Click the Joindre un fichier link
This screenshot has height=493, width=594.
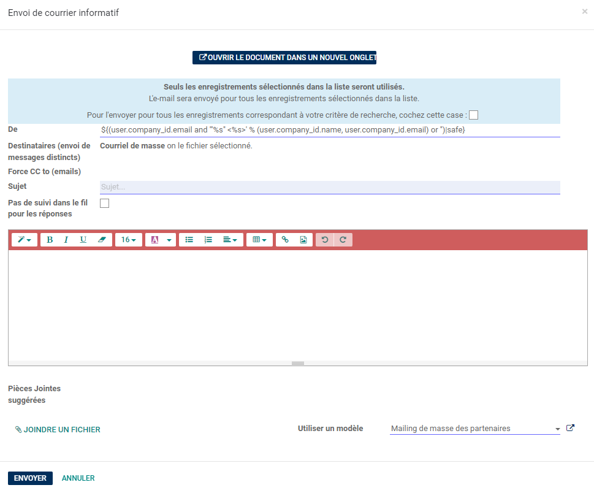tap(58, 430)
